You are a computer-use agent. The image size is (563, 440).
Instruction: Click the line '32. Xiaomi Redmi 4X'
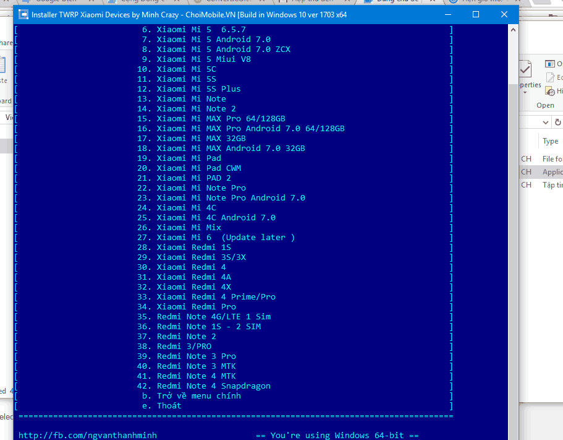pyautogui.click(x=184, y=287)
